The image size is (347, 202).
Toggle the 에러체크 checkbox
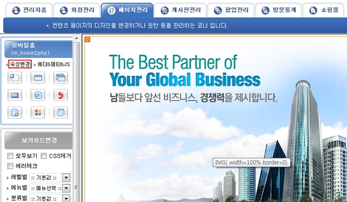pos(10,166)
